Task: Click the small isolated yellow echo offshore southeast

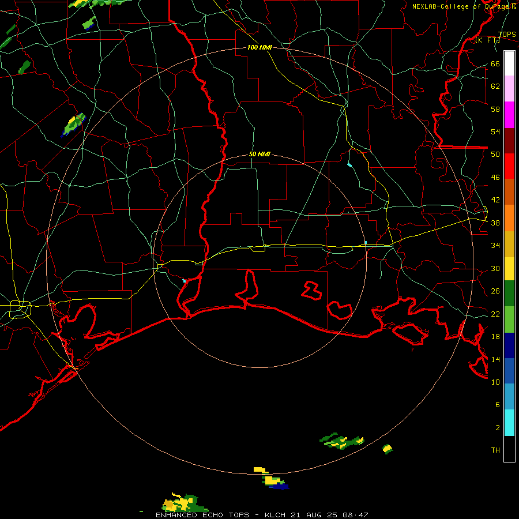Action: click(388, 449)
